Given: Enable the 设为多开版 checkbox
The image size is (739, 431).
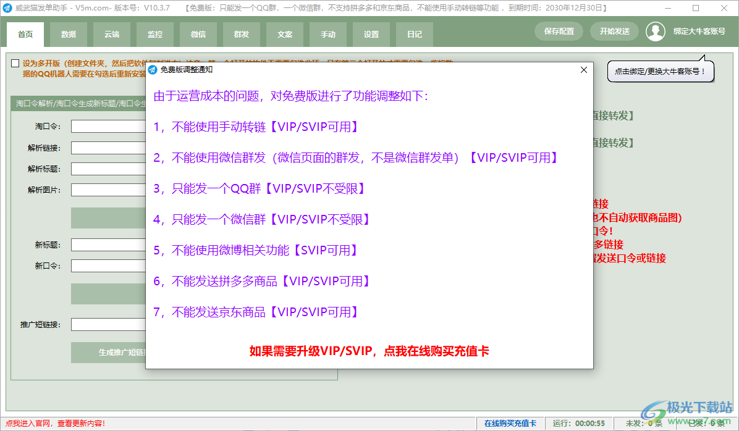Looking at the screenshot, I should [15, 64].
